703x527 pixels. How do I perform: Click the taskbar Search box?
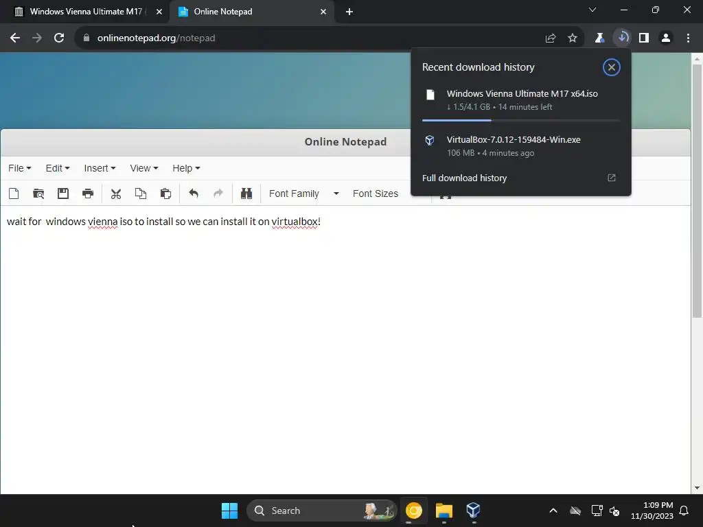pyautogui.click(x=322, y=511)
